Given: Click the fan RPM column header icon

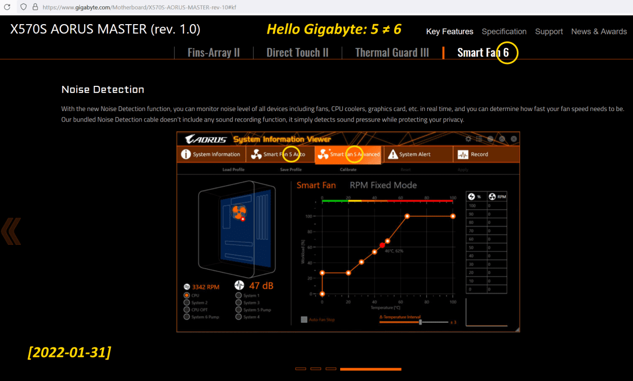Looking at the screenshot, I should click(x=492, y=196).
